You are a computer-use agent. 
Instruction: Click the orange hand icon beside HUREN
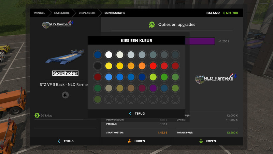point(129,141)
